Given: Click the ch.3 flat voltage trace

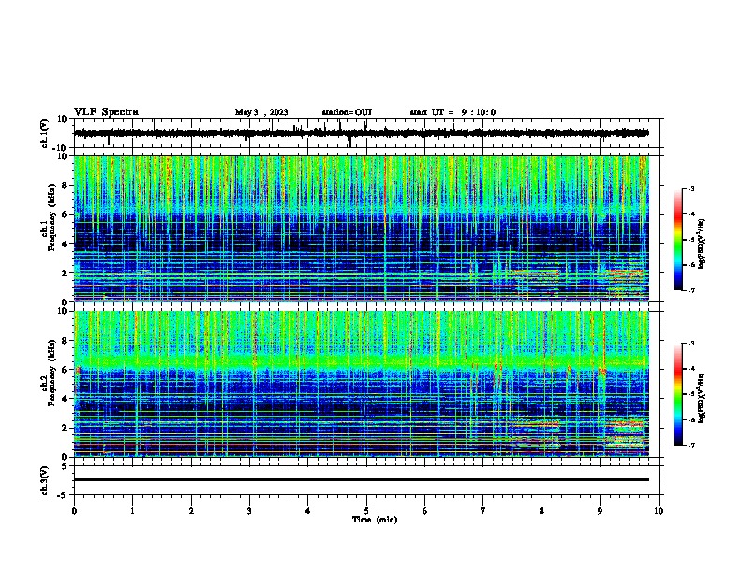Looking at the screenshot, I should coord(362,479).
